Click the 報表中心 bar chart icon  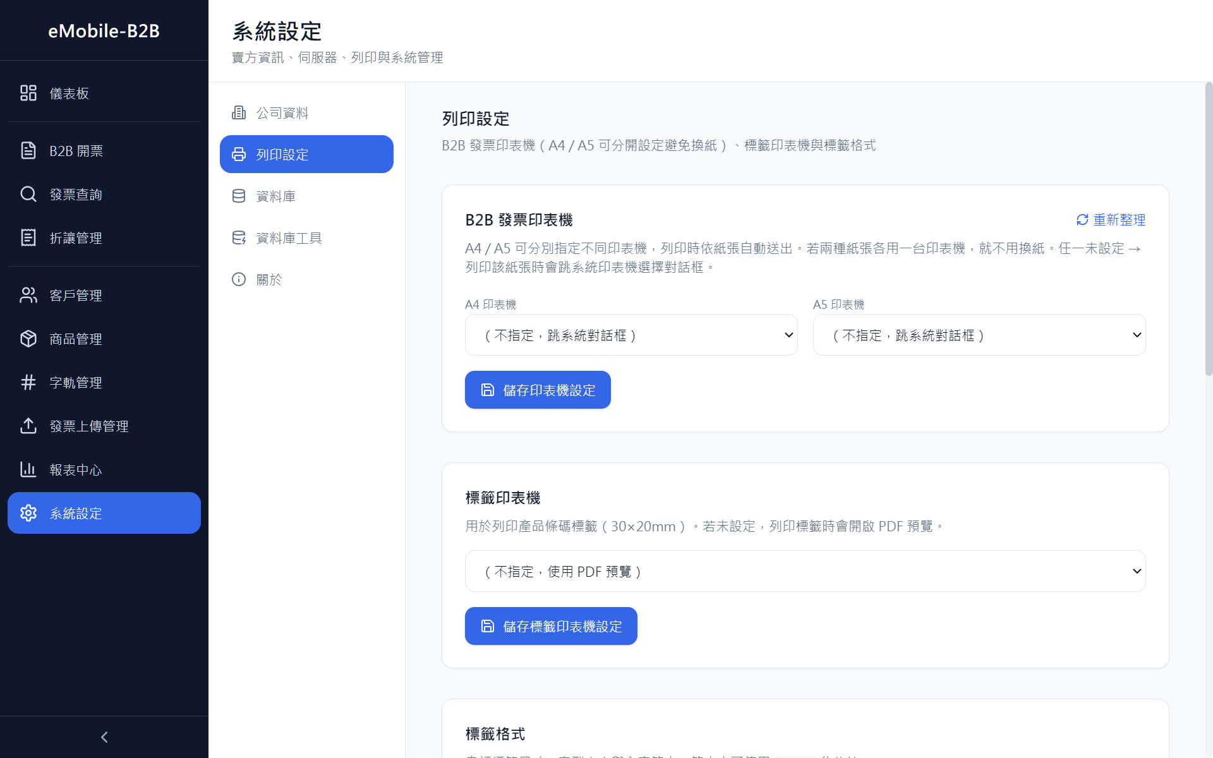tap(28, 469)
